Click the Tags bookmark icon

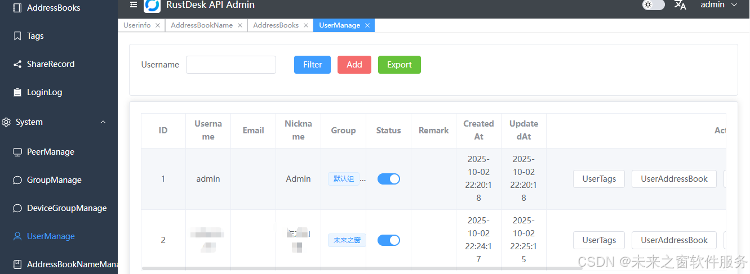point(17,36)
